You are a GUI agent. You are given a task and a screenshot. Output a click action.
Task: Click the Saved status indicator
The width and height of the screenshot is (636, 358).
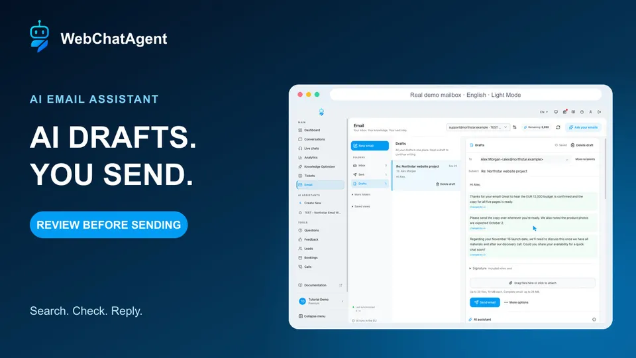click(560, 145)
